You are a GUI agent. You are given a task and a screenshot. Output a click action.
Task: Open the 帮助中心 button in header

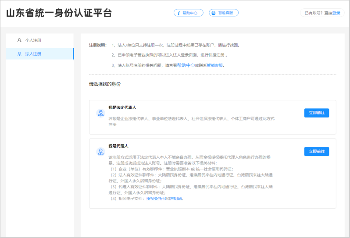point(189,13)
